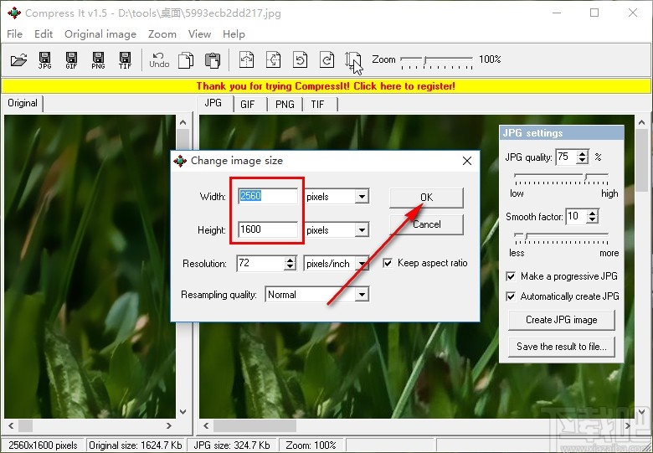Open the Width units dropdown

pos(362,197)
